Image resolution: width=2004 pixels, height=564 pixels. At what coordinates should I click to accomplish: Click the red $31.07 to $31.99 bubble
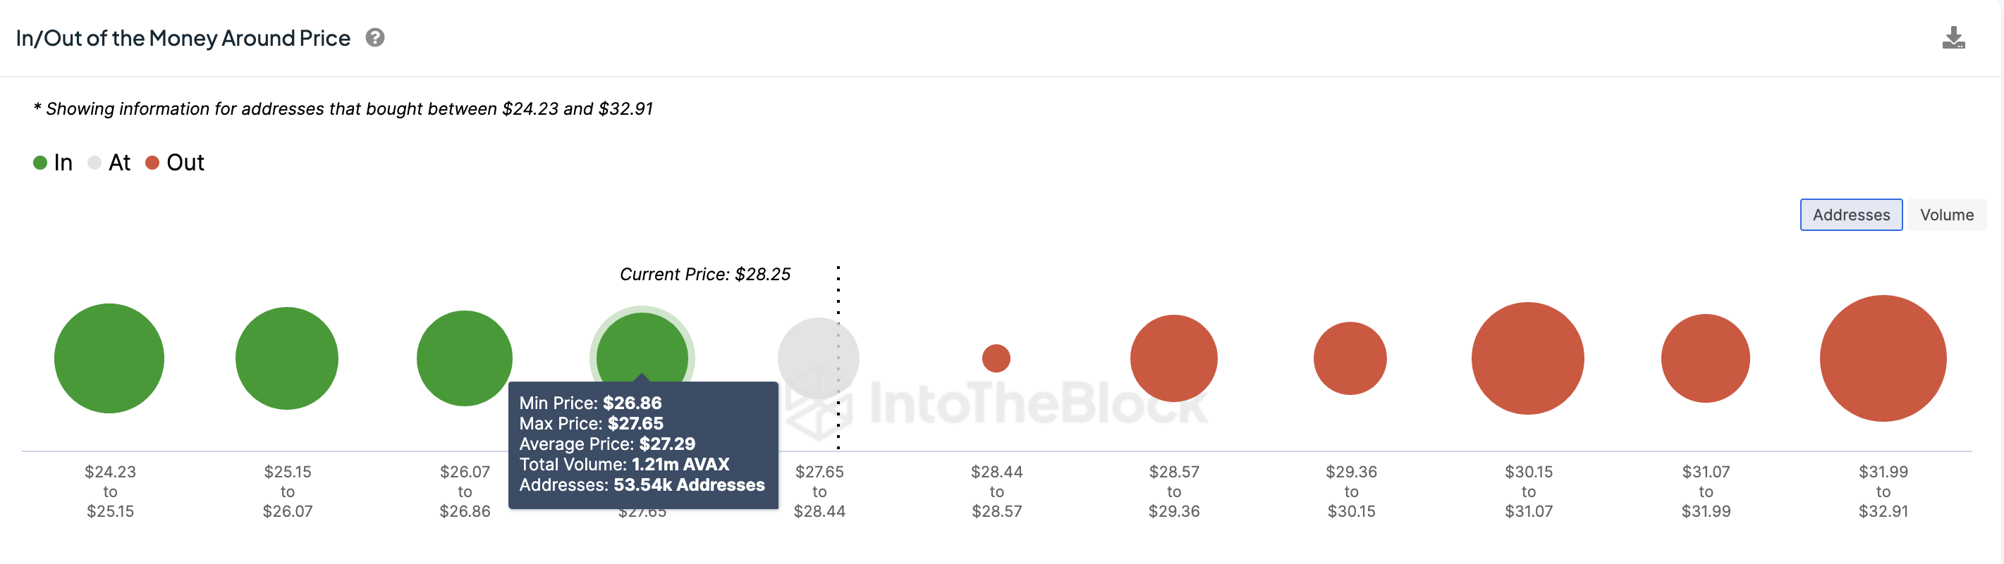pos(1704,358)
